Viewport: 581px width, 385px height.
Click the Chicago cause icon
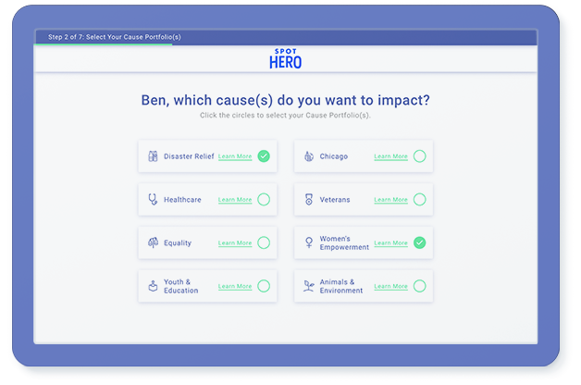coord(309,156)
